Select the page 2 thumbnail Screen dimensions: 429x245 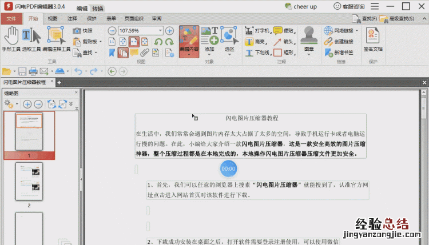click(x=29, y=181)
